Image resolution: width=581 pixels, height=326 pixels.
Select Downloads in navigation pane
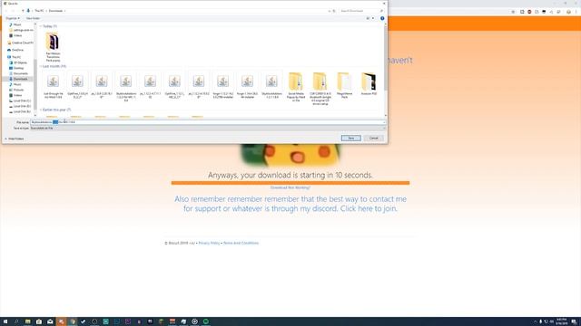[x=18, y=79]
